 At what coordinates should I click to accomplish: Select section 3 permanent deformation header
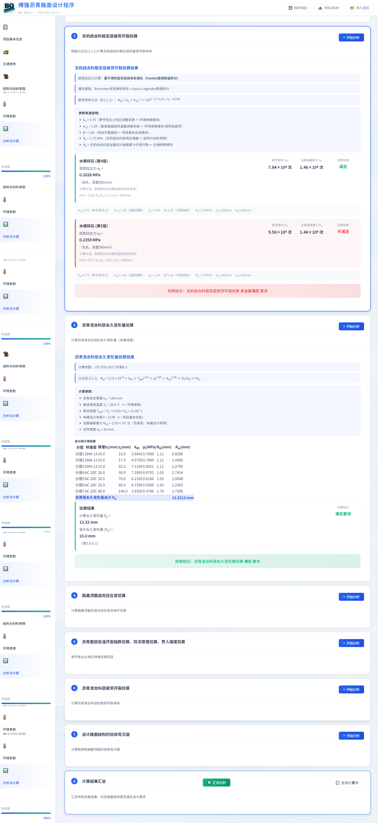click(x=108, y=325)
